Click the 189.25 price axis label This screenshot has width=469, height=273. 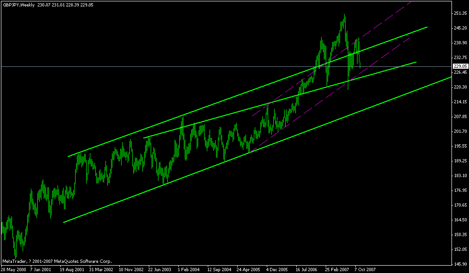coord(460,161)
